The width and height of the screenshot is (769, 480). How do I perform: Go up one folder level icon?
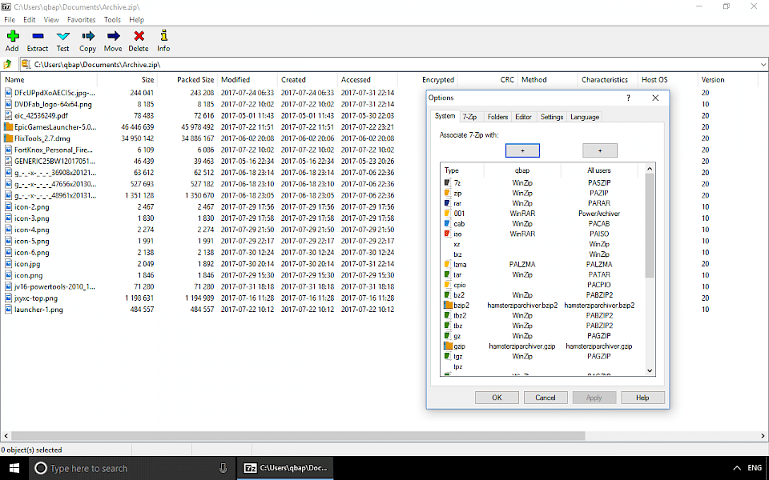pos(8,64)
